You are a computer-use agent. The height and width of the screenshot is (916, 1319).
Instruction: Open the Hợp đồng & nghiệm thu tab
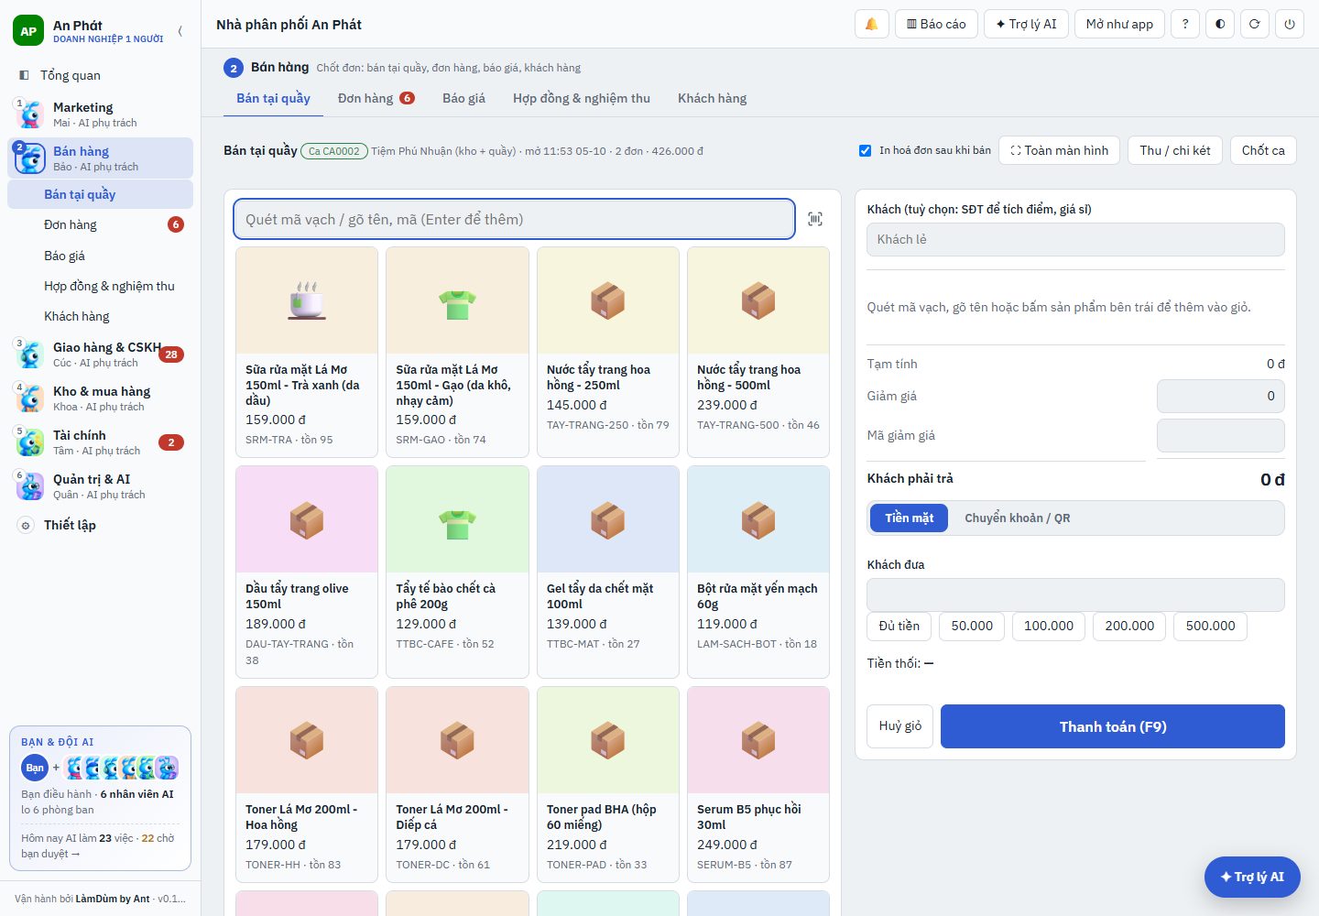coord(582,98)
